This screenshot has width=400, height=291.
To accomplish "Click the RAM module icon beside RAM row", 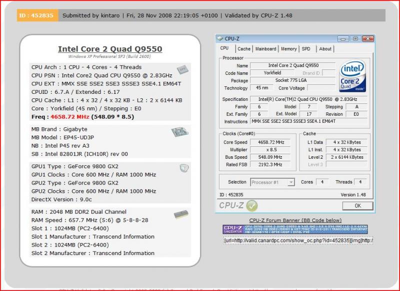I will pyautogui.click(x=181, y=215).
